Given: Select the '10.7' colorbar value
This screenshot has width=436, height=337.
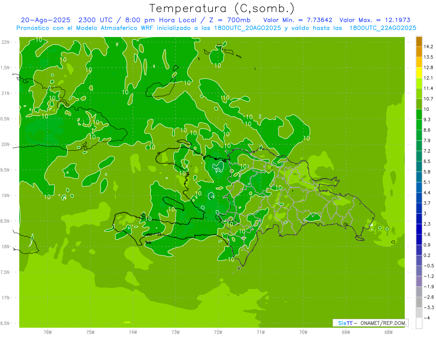Looking at the screenshot, I should point(428,99).
